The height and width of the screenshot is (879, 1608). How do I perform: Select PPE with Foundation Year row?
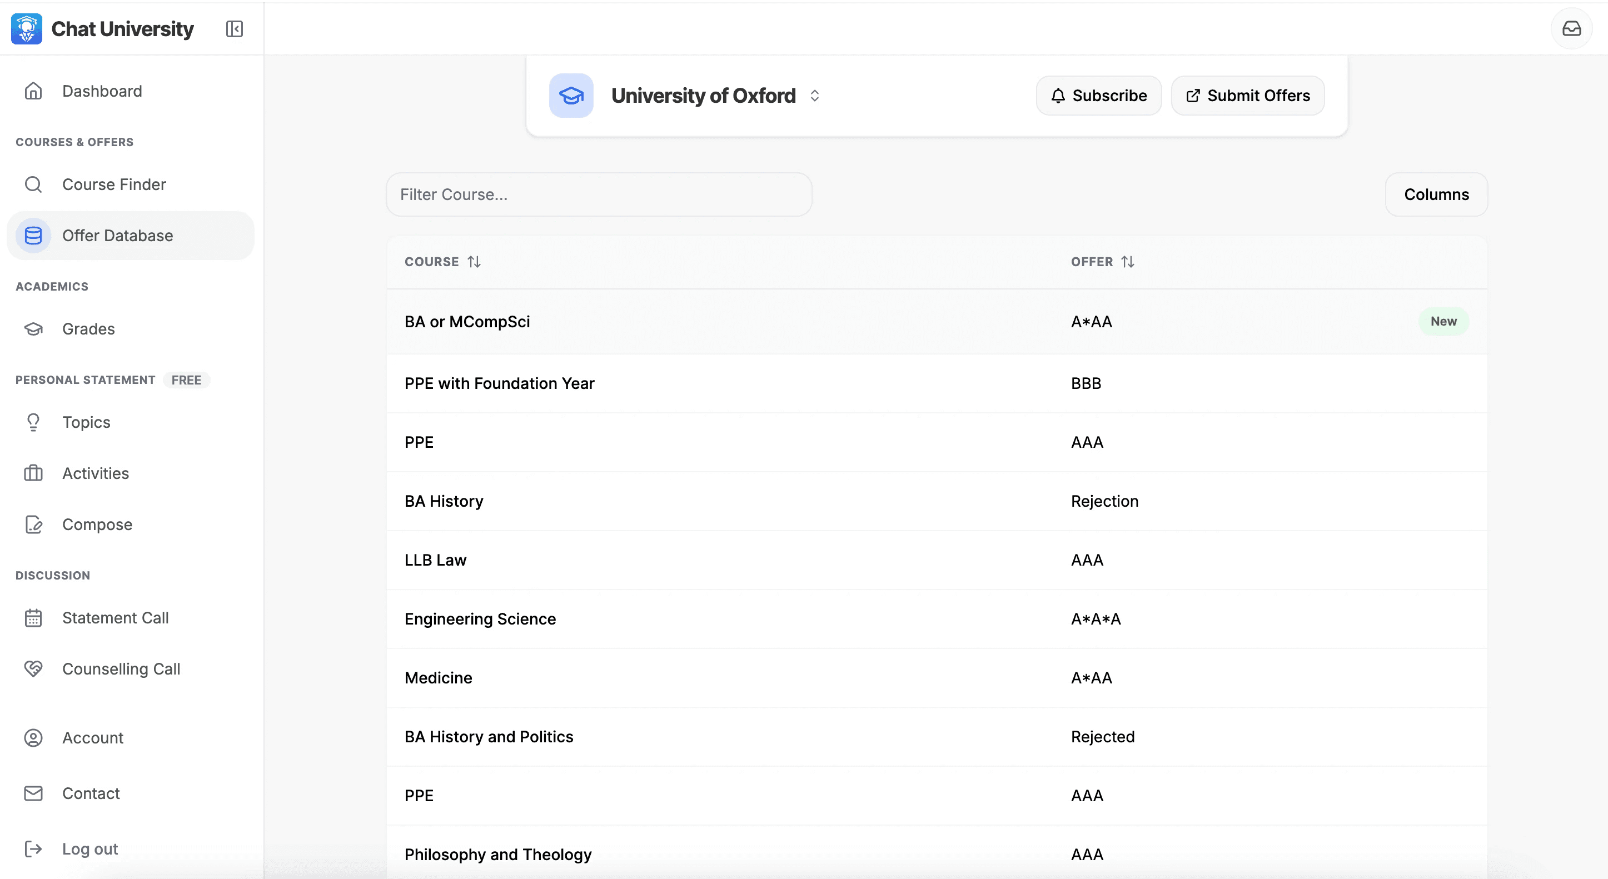pyautogui.click(x=937, y=384)
